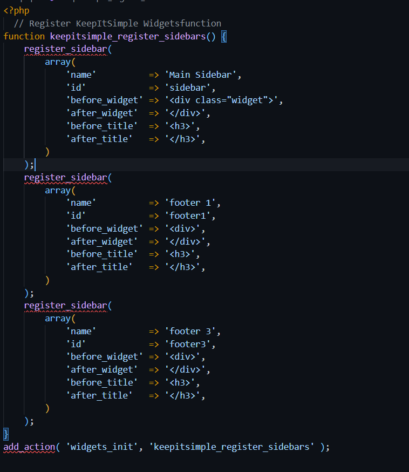Click the third register_sidebar call

pos(66,305)
